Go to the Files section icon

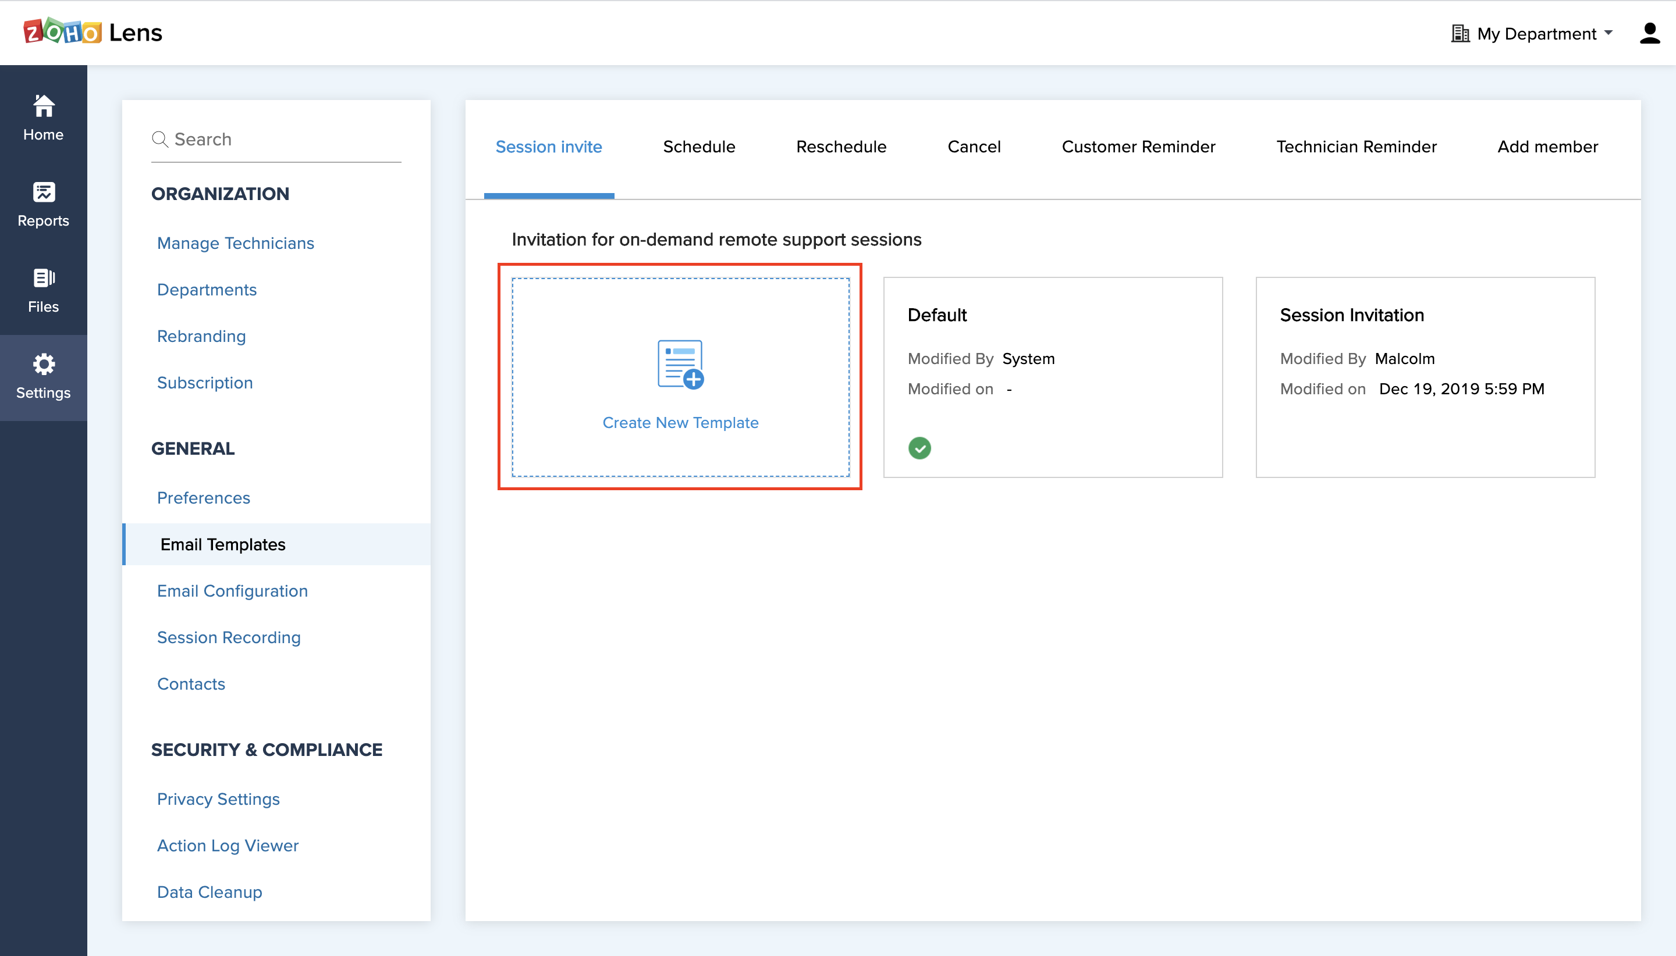[44, 278]
